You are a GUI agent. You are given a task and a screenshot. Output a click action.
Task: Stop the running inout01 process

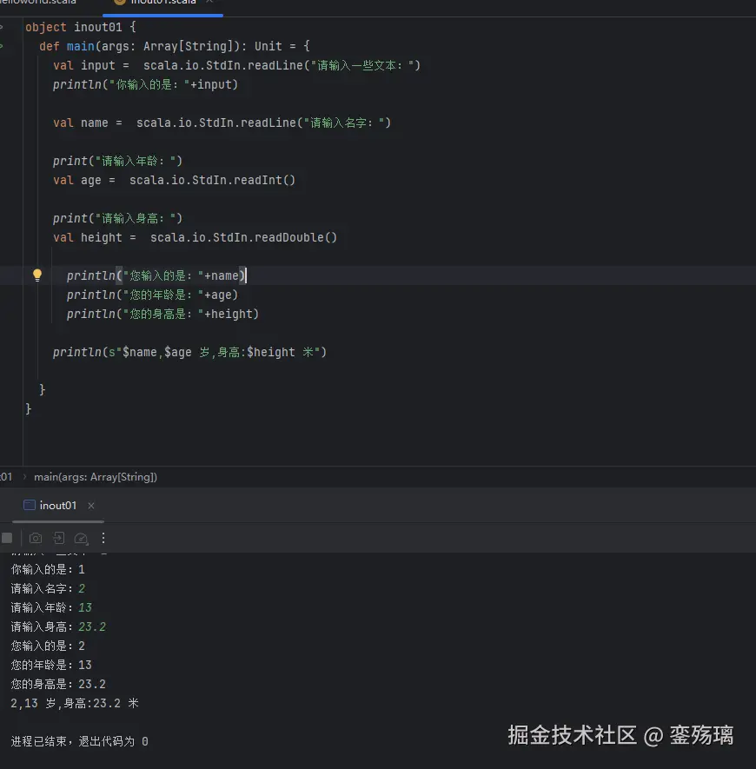(7, 538)
